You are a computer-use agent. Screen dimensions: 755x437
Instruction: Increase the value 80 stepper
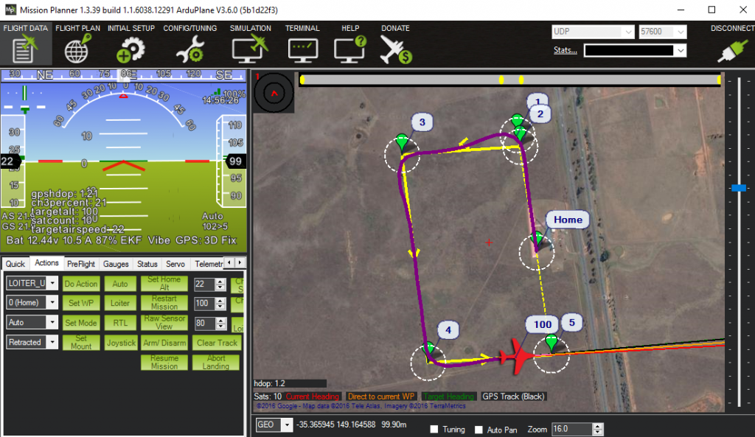[x=220, y=321]
